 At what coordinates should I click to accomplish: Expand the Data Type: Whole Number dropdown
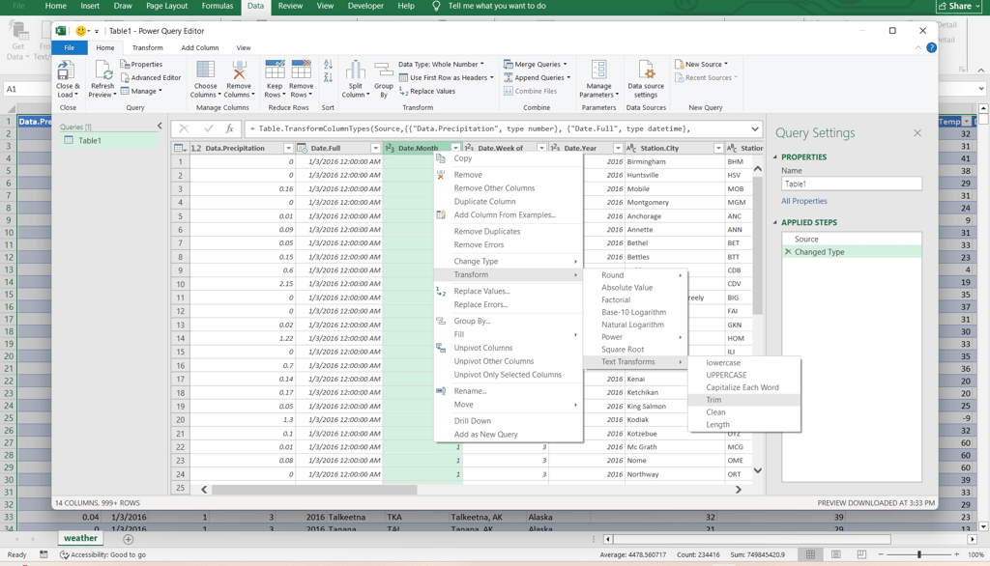(x=441, y=65)
